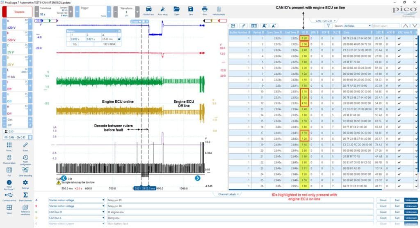This screenshot has width=420, height=228.
Task: Export decoder table data icon
Action: 233,26
